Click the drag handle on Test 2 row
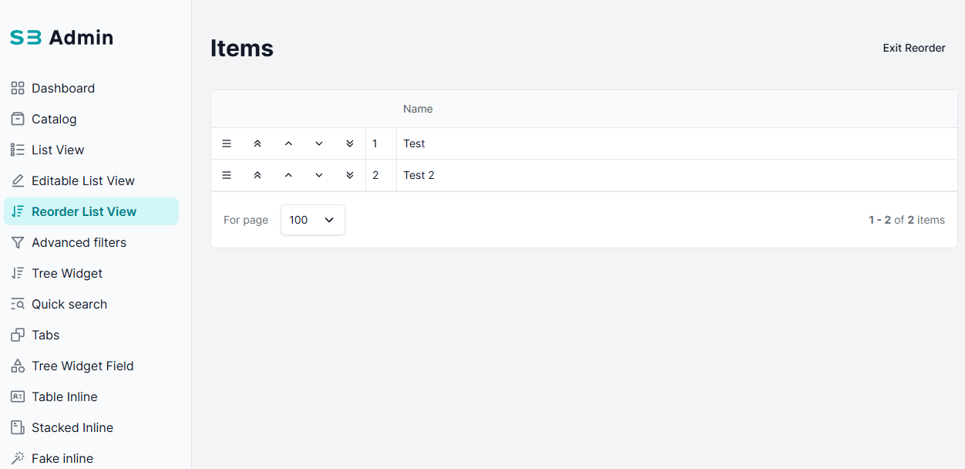 coord(227,175)
